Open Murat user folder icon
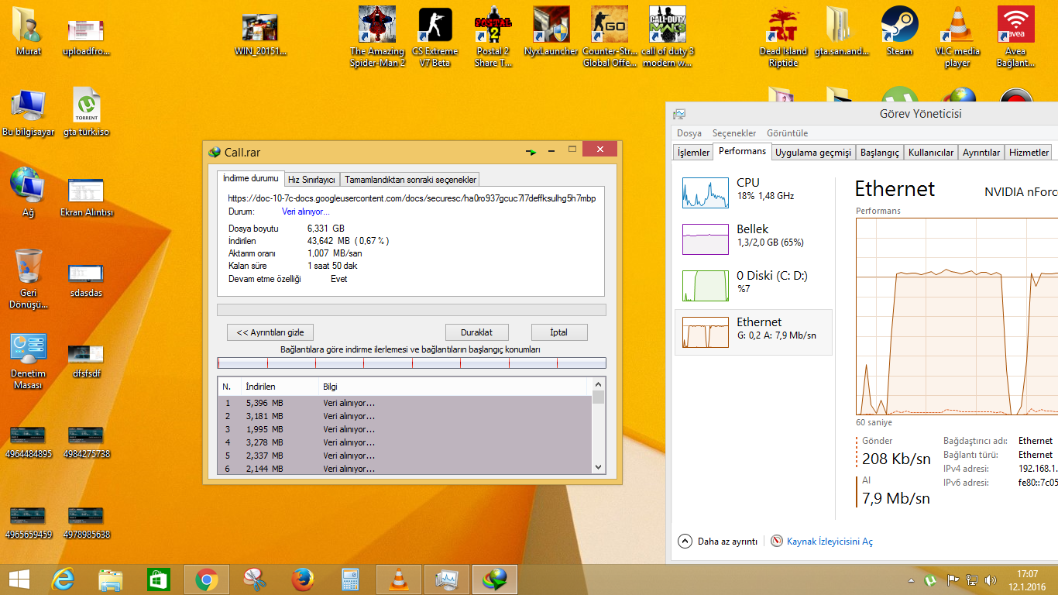Image resolution: width=1058 pixels, height=595 pixels. (x=29, y=31)
